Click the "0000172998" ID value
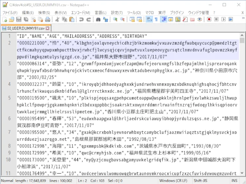The width and height of the screenshot is (246, 184). [x=32, y=146]
